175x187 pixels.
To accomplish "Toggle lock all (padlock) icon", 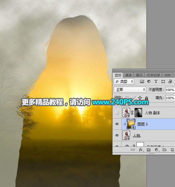I will (x=146, y=98).
